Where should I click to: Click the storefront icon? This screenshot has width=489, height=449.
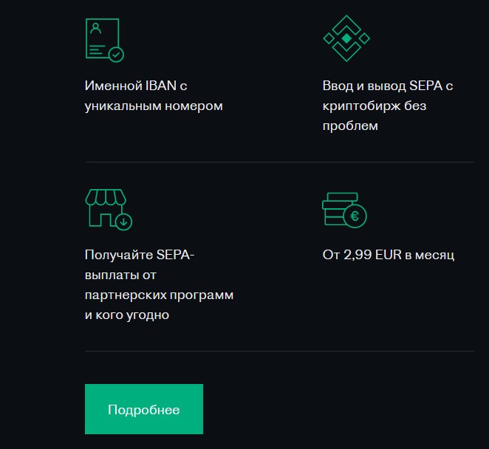click(x=106, y=208)
